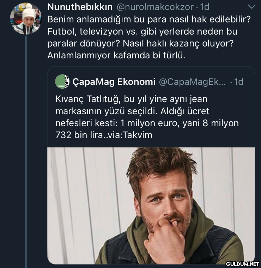
Task: Open the ÇapaMag Ekonomi account name
Action: click(114, 82)
